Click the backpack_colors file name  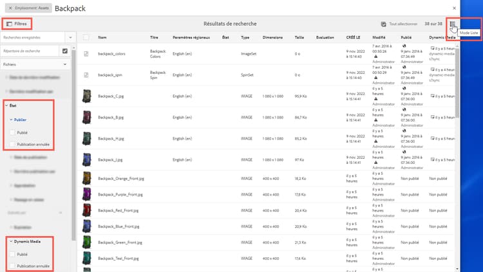click(111, 54)
